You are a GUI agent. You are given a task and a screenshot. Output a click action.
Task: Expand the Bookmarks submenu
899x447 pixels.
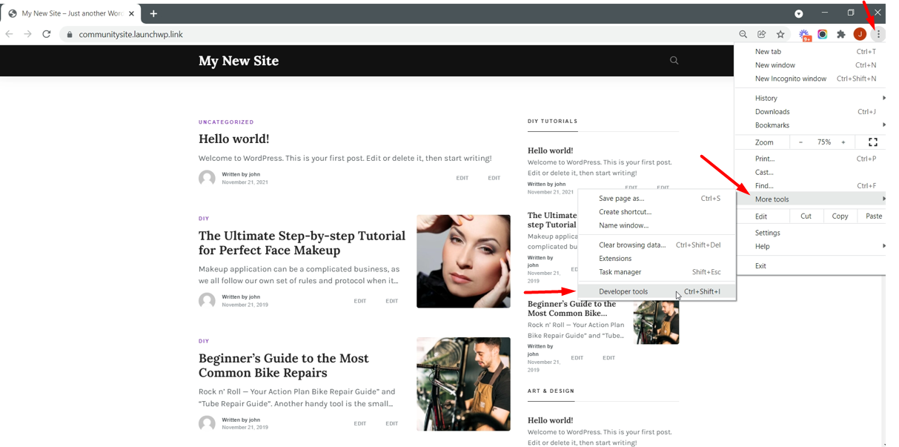point(809,125)
